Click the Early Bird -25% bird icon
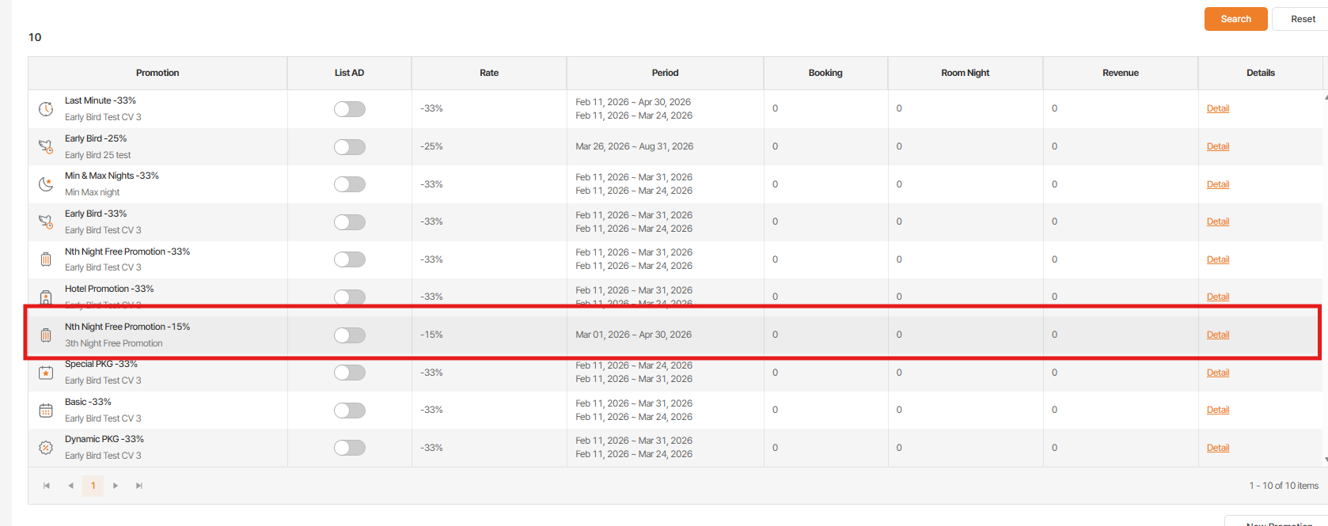 pyautogui.click(x=46, y=146)
